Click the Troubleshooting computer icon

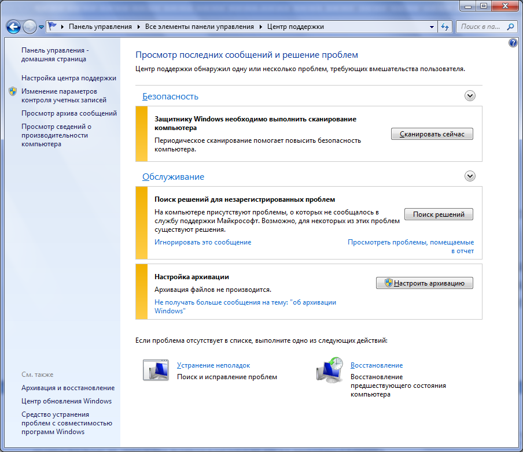pos(156,370)
